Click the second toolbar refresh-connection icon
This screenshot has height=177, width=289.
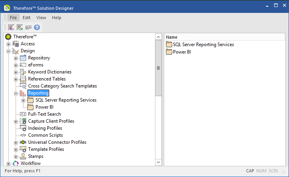(20, 27)
